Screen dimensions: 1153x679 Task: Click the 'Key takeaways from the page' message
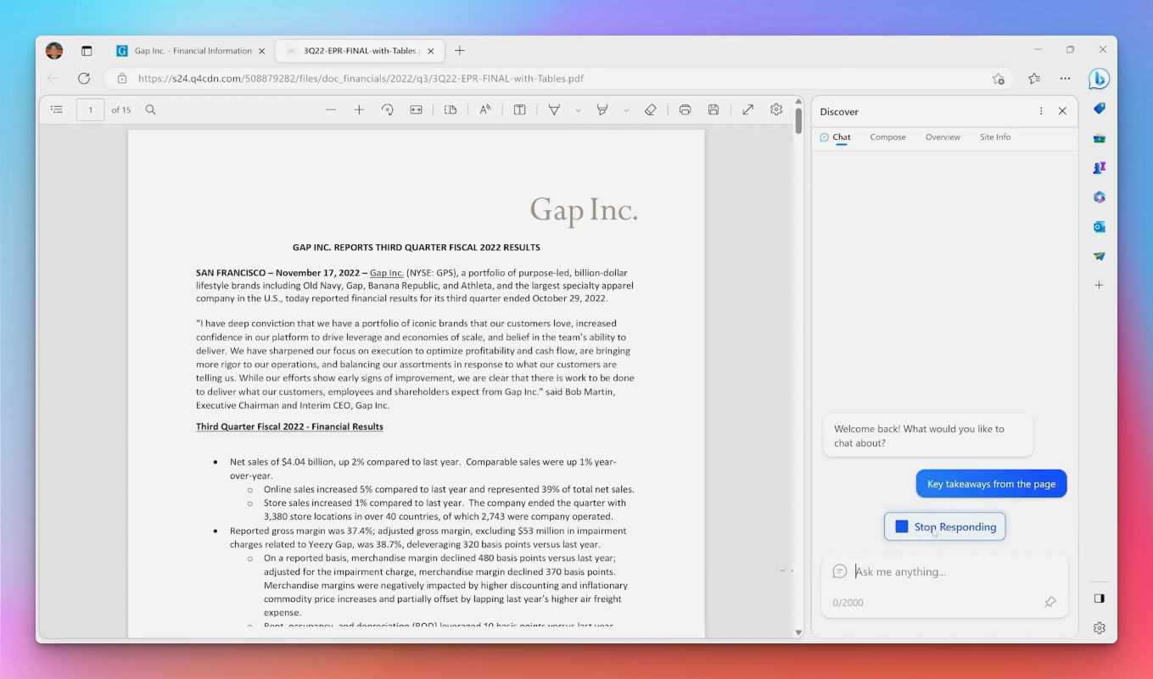(991, 484)
